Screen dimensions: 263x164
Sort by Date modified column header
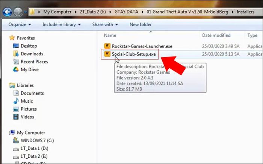tap(216, 36)
